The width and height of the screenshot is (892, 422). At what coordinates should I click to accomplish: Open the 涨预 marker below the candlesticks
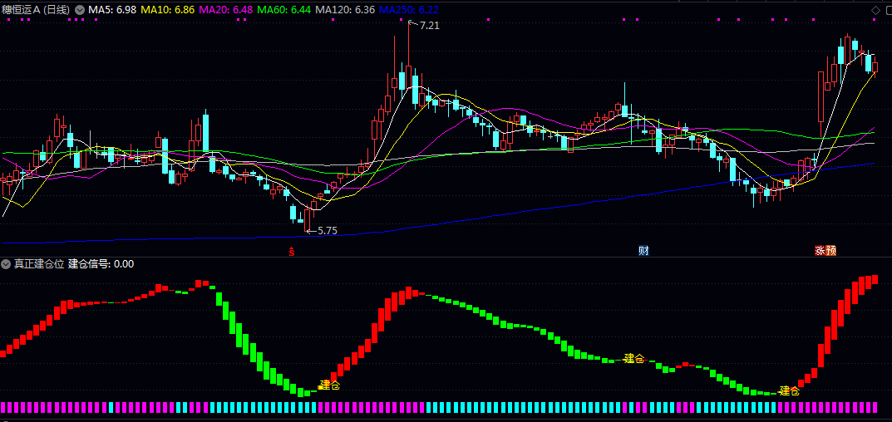(825, 251)
